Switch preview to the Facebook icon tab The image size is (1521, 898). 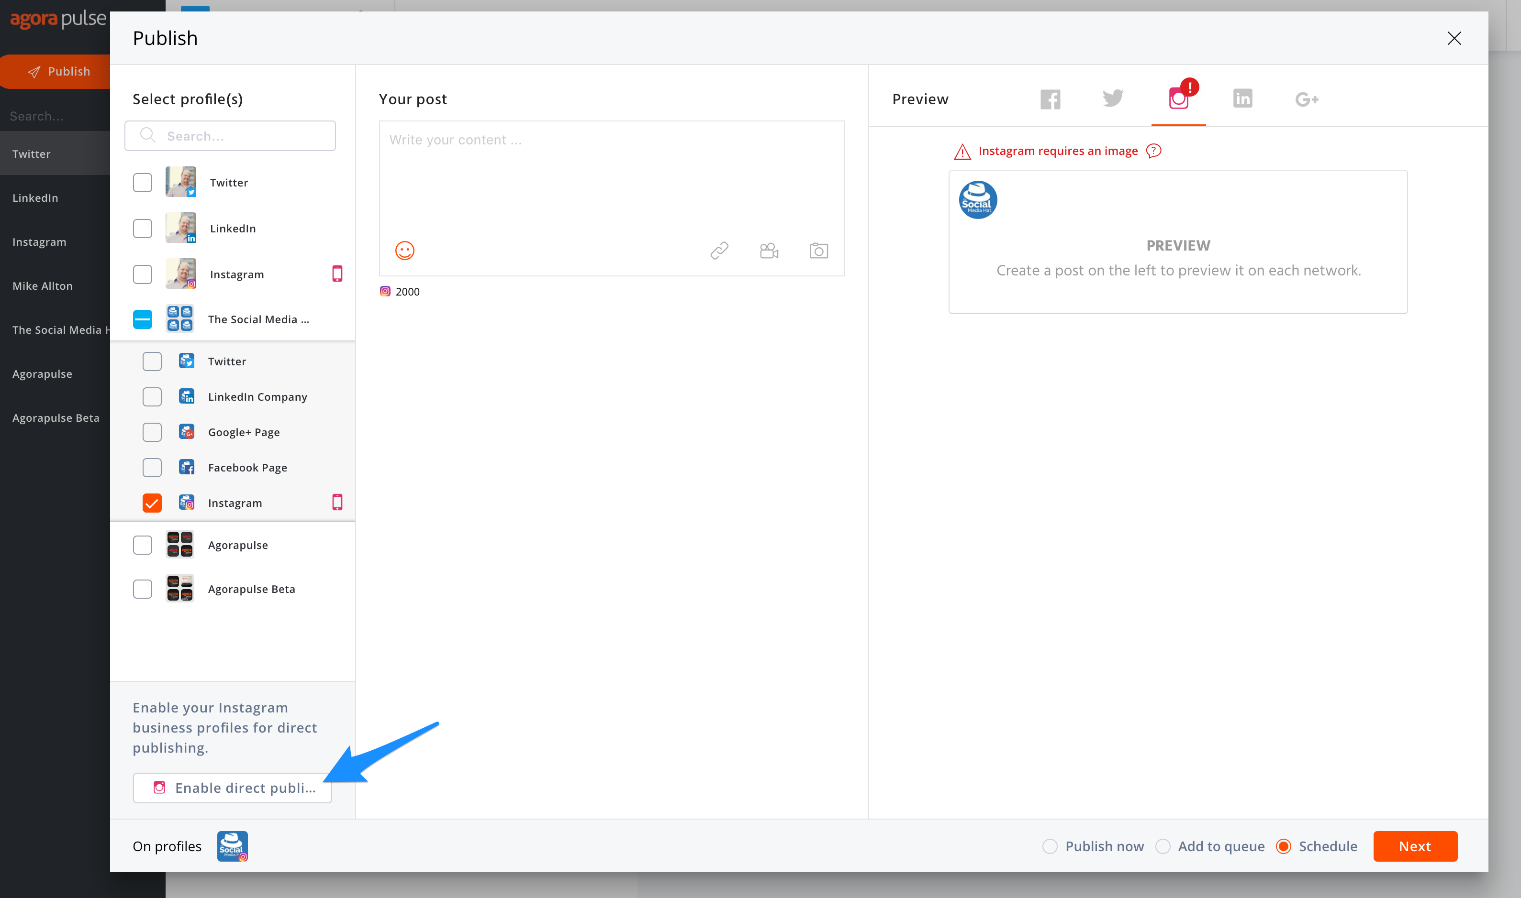click(x=1050, y=99)
